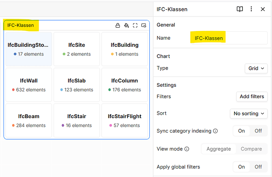Screen dimensions: 272x177
Task: Open the paint bucket color options
Action: click(127, 26)
